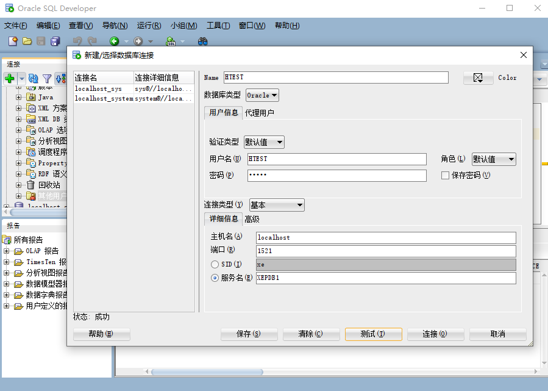Open the New Connection dropdown arrow
The height and width of the screenshot is (391, 548).
(x=22, y=78)
